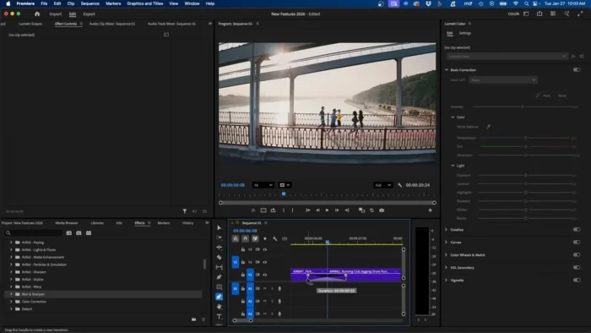Click Export Frame camera icon

pos(382,210)
